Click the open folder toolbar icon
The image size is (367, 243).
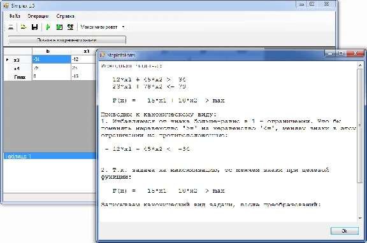coord(23,27)
